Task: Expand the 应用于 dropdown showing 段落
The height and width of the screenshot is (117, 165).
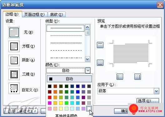Action: pyautogui.click(x=156, y=91)
